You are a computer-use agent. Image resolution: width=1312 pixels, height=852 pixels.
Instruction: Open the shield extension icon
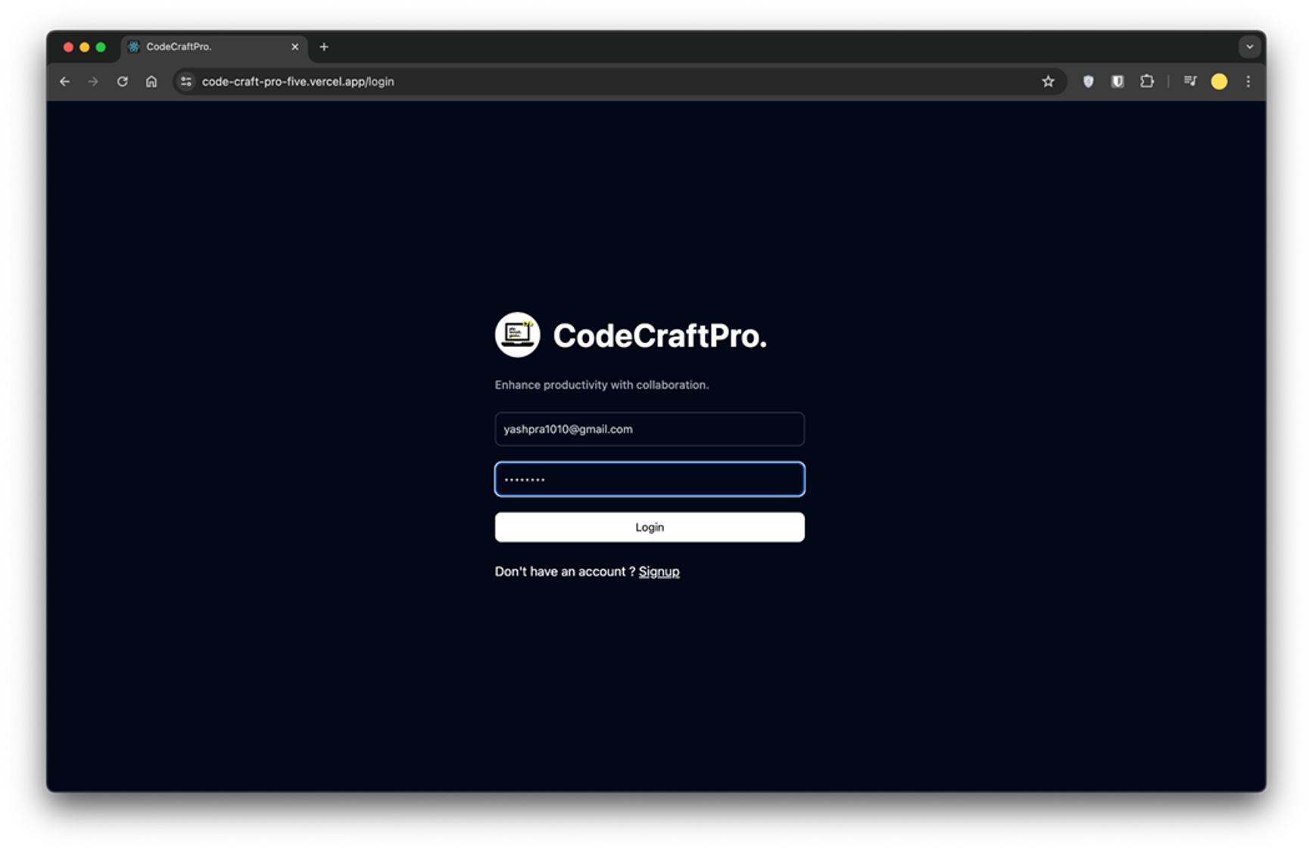click(1088, 82)
